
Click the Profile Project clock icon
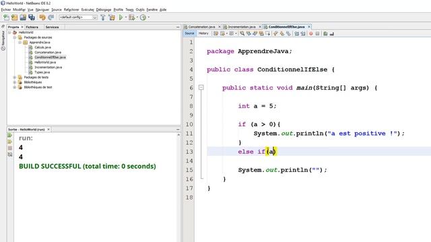tap(143, 17)
